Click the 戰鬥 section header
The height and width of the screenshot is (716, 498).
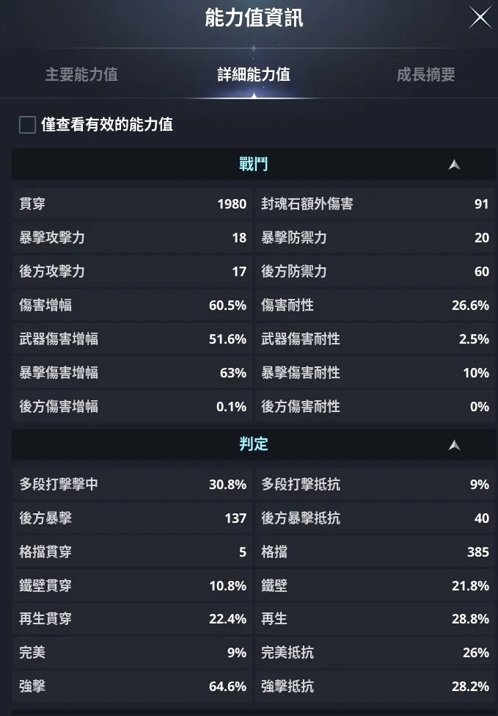click(x=253, y=164)
